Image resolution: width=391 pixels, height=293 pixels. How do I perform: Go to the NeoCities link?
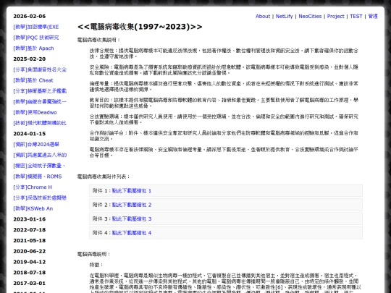[310, 17]
